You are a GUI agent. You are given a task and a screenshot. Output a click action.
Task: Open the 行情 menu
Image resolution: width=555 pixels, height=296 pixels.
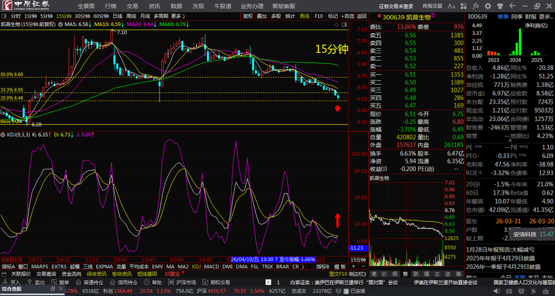(x=110, y=6)
